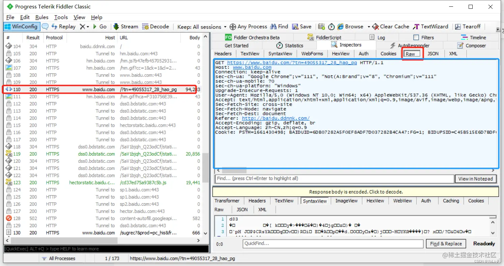Viewport: 504px width, 266px height.
Task: Open the Tools menu
Action: (x=61, y=17)
